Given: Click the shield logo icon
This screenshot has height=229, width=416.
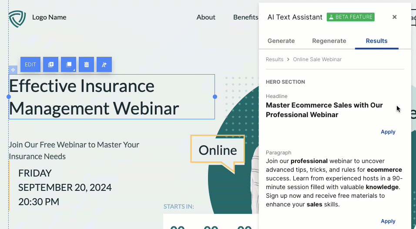Looking at the screenshot, I should (x=17, y=19).
